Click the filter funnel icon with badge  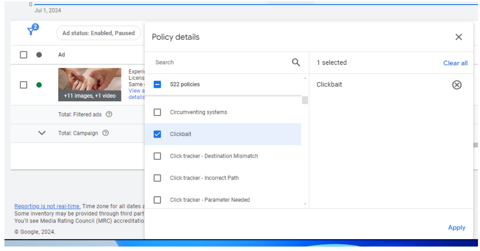pyautogui.click(x=32, y=31)
